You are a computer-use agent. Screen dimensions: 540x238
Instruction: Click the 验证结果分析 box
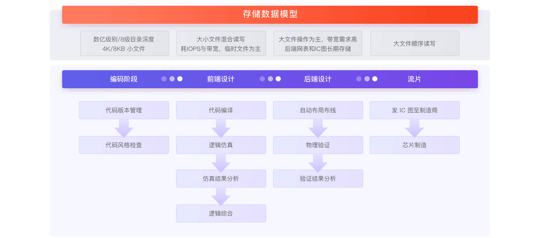coord(318,178)
